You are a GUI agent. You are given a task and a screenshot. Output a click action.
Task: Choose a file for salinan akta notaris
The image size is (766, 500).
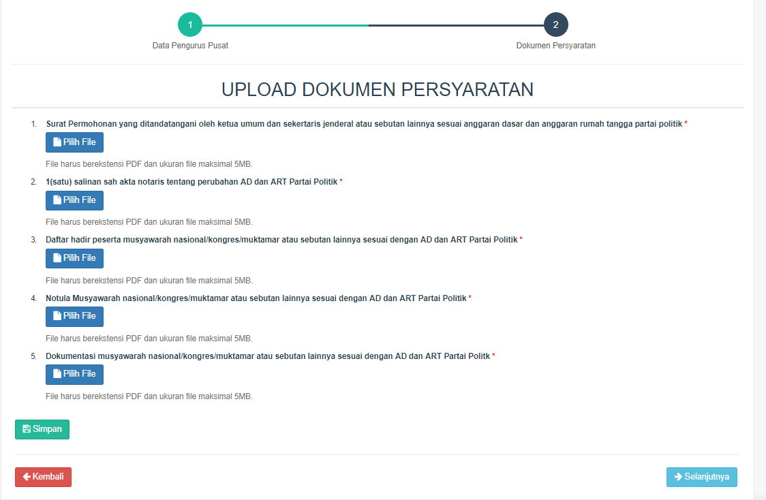74,200
